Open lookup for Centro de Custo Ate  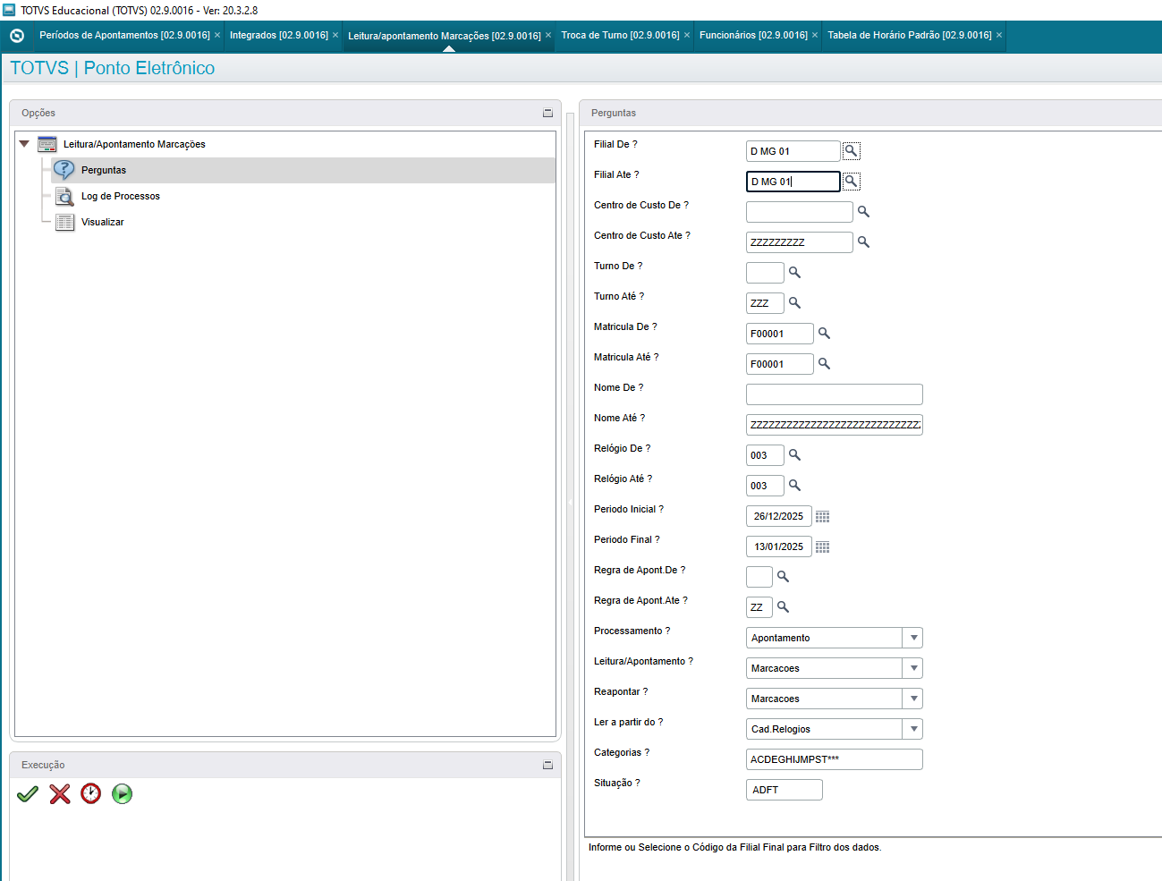tap(863, 242)
